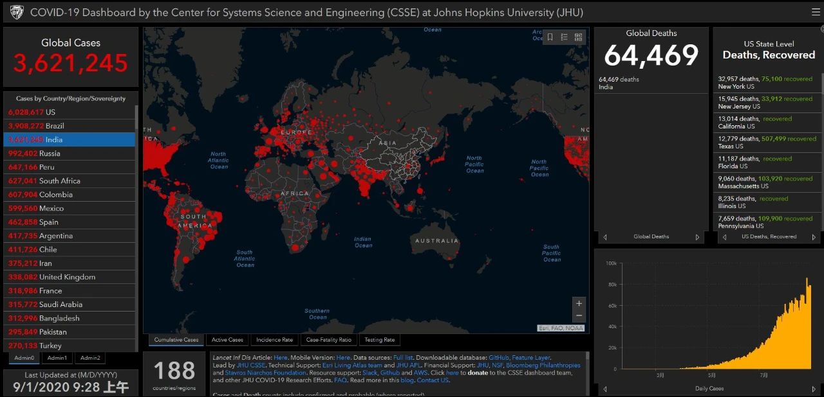Select the Admin2 tab
This screenshot has width=824, height=397.
click(90, 358)
